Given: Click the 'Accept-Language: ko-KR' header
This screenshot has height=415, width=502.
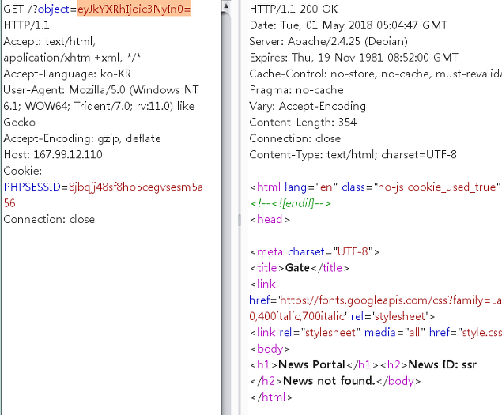Looking at the screenshot, I should 67,74.
